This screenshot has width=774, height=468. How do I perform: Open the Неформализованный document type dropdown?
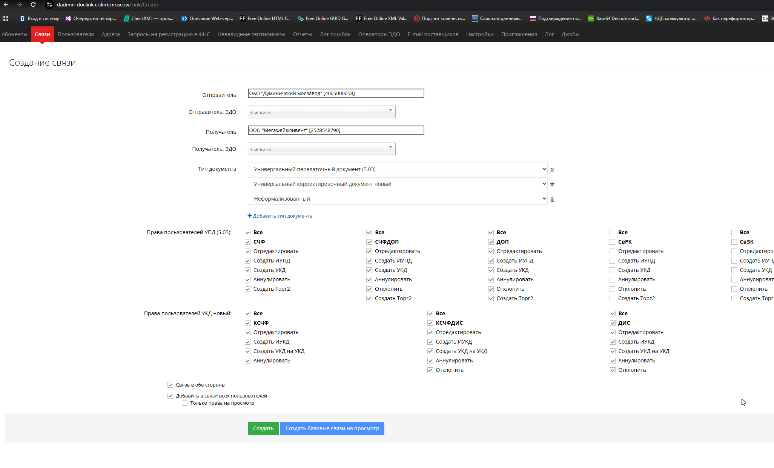click(x=397, y=199)
